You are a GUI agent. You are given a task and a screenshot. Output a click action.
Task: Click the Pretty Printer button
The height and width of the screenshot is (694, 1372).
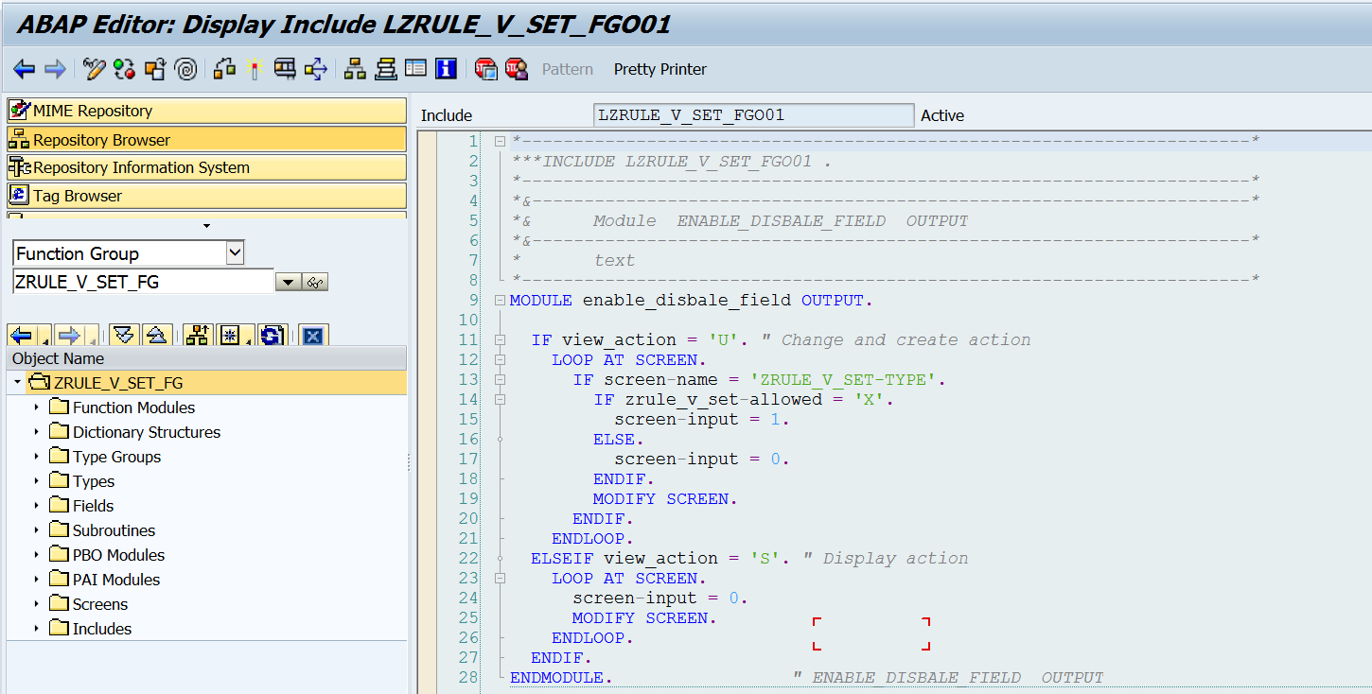pyautogui.click(x=660, y=69)
